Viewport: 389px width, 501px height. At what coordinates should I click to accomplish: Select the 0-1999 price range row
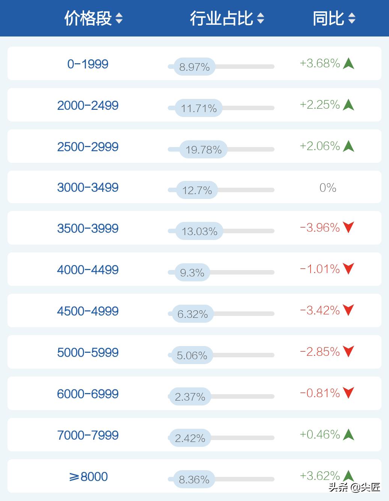coord(88,64)
